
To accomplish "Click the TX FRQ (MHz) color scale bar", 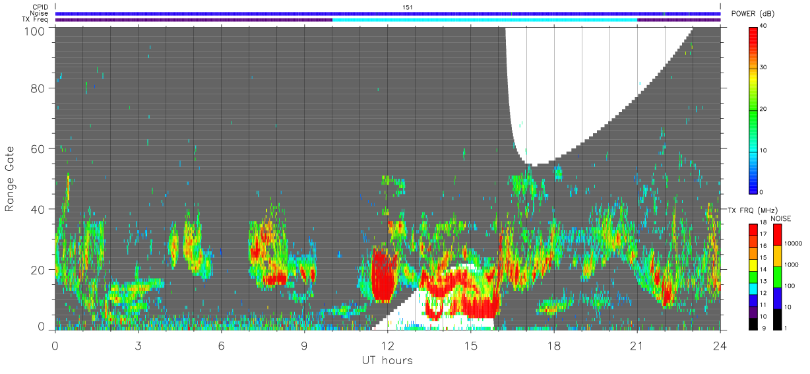I will [x=754, y=277].
